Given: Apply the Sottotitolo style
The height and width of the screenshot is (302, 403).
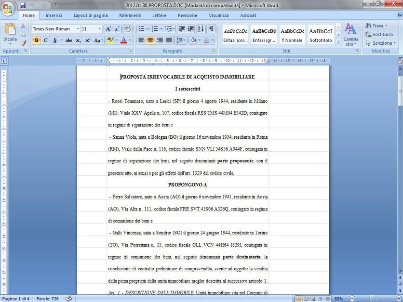Looking at the screenshot, I should click(321, 35).
